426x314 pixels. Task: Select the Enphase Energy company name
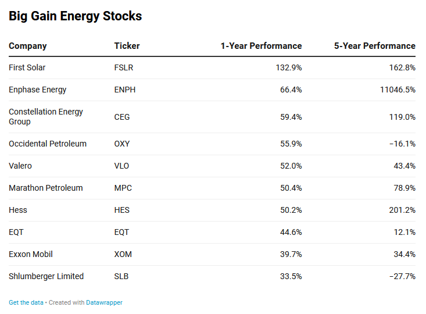pos(38,90)
